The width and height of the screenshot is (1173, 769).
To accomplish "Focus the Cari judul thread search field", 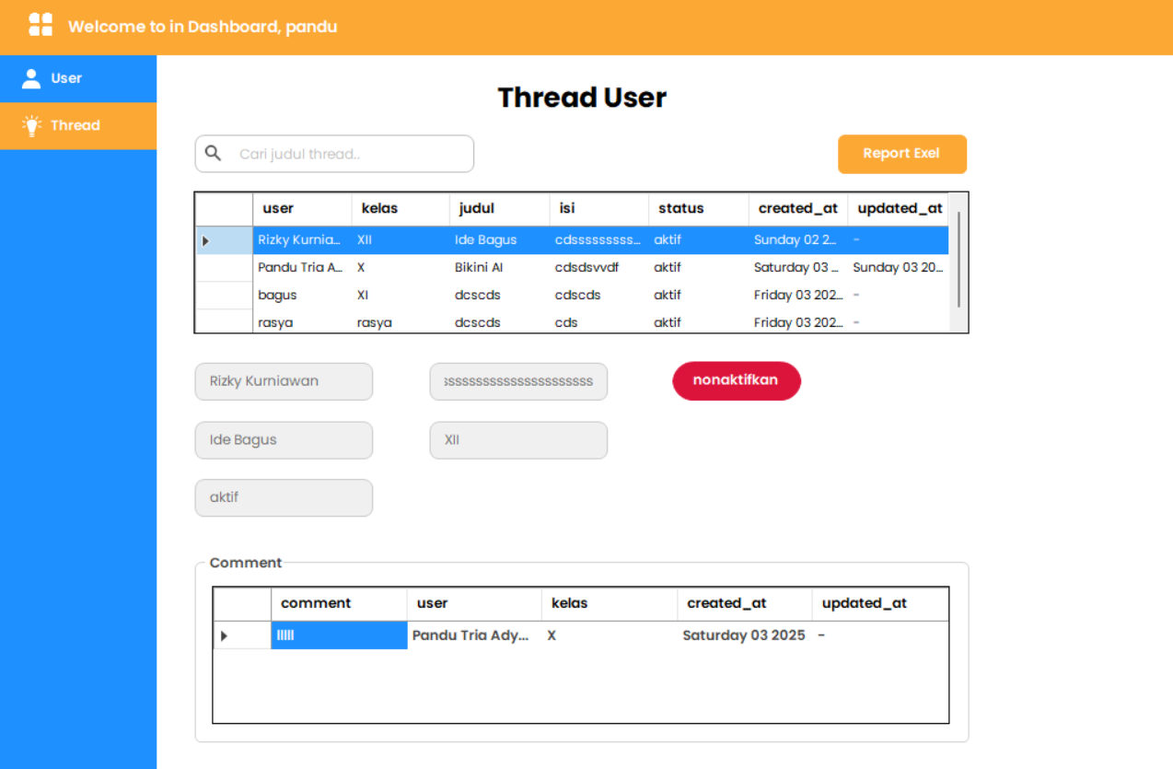I will click(x=350, y=154).
